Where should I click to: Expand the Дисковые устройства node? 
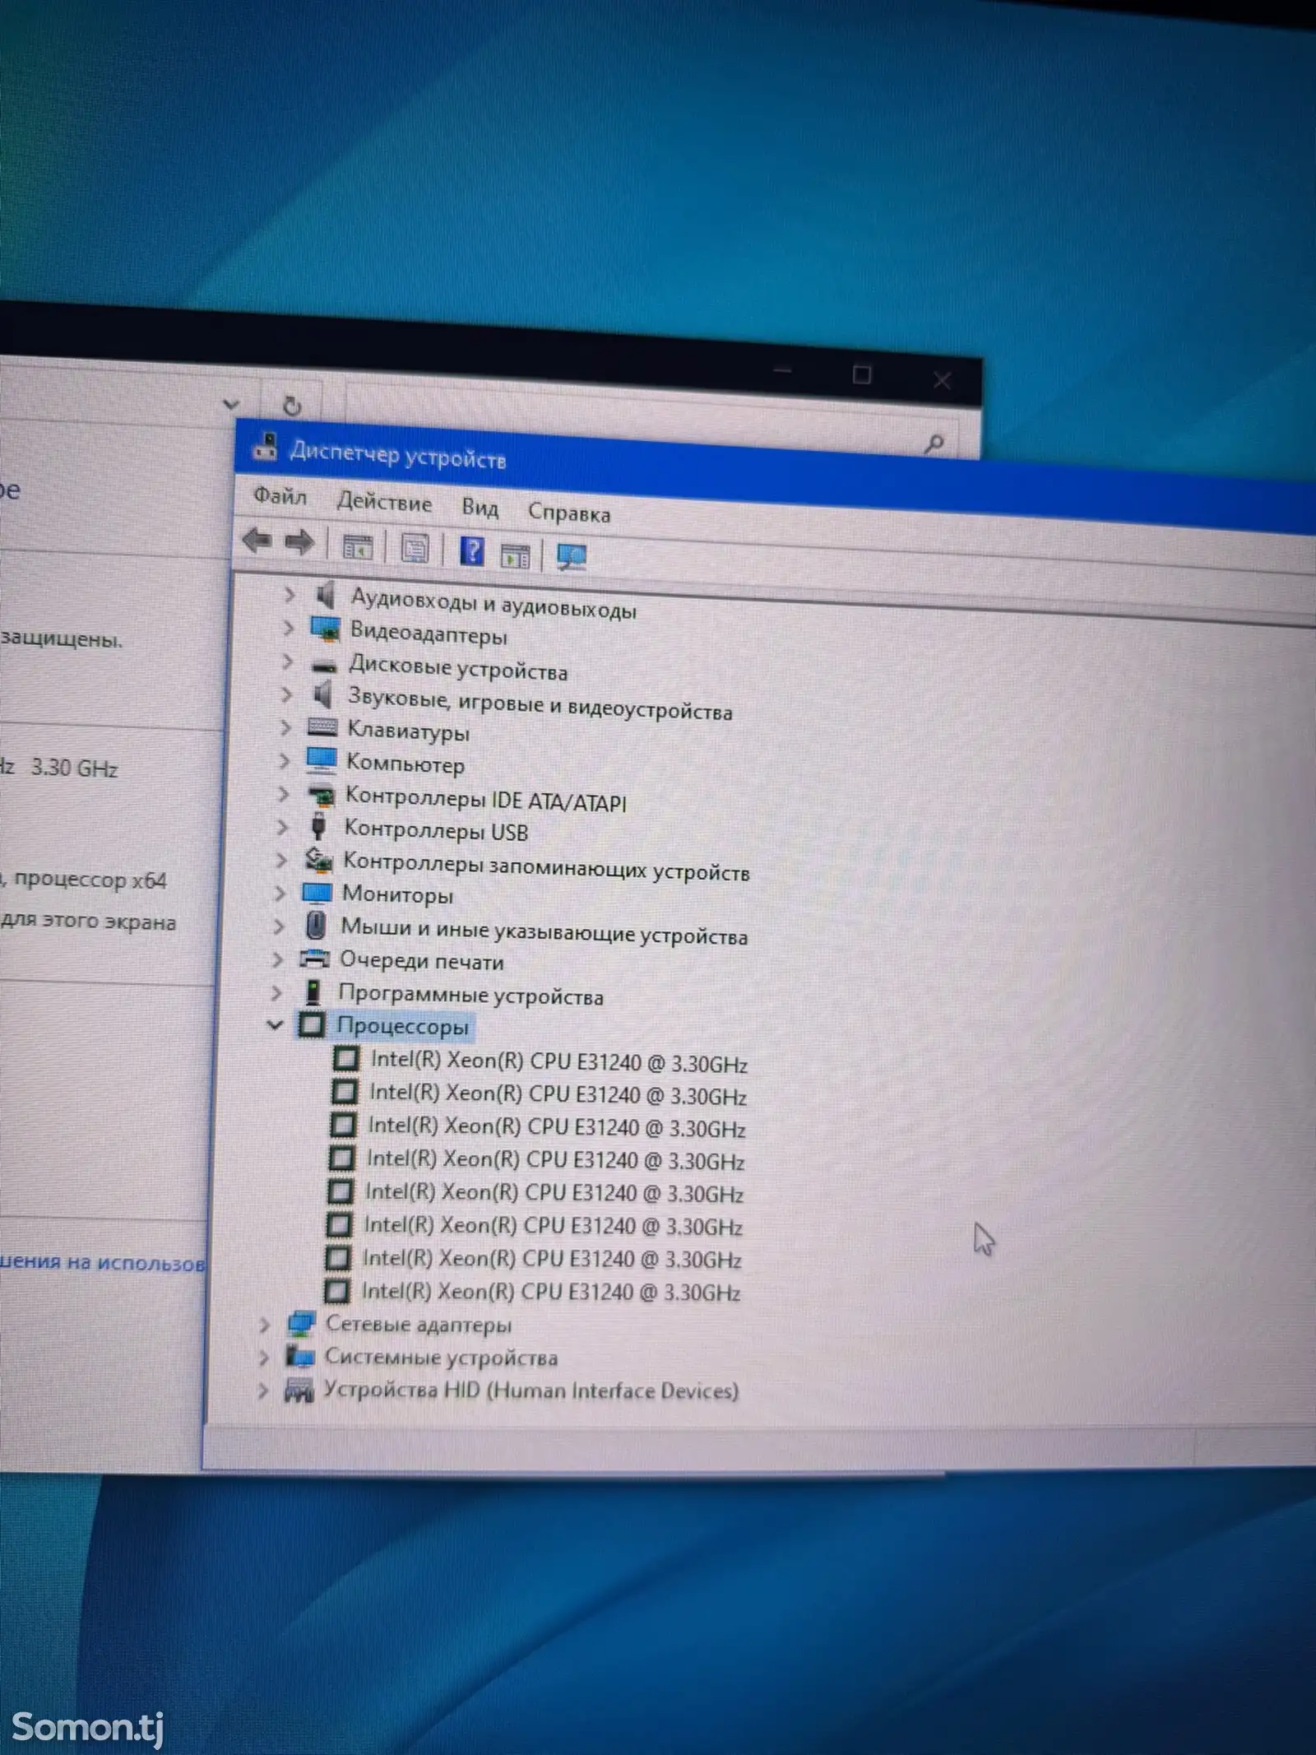(x=288, y=661)
